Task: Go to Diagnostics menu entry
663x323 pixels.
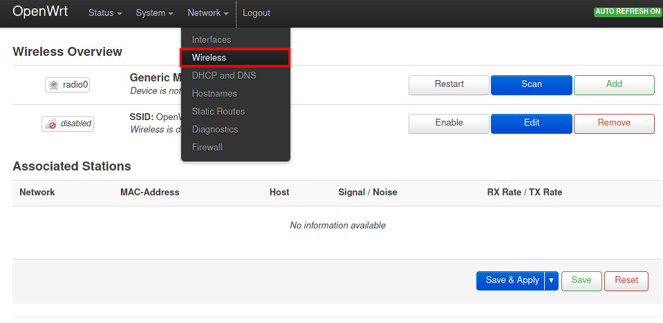Action: (x=215, y=129)
